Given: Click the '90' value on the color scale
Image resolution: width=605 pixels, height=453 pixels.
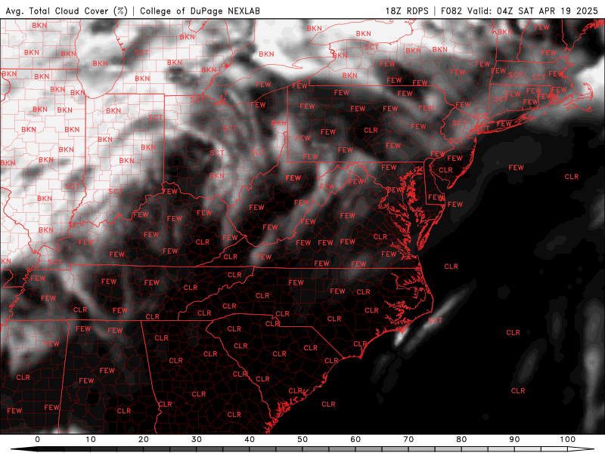Looking at the screenshot, I should 514,439.
